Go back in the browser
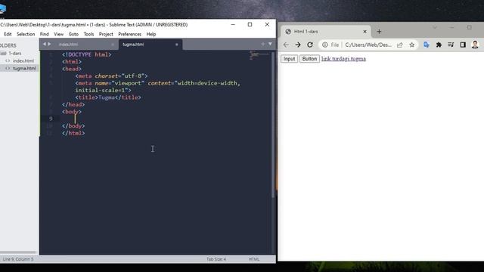 (286, 45)
